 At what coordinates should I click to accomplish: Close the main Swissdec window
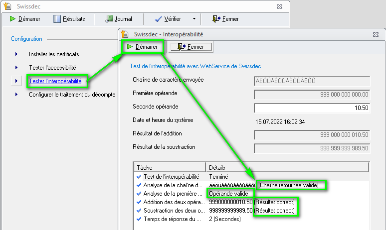point(279,6)
